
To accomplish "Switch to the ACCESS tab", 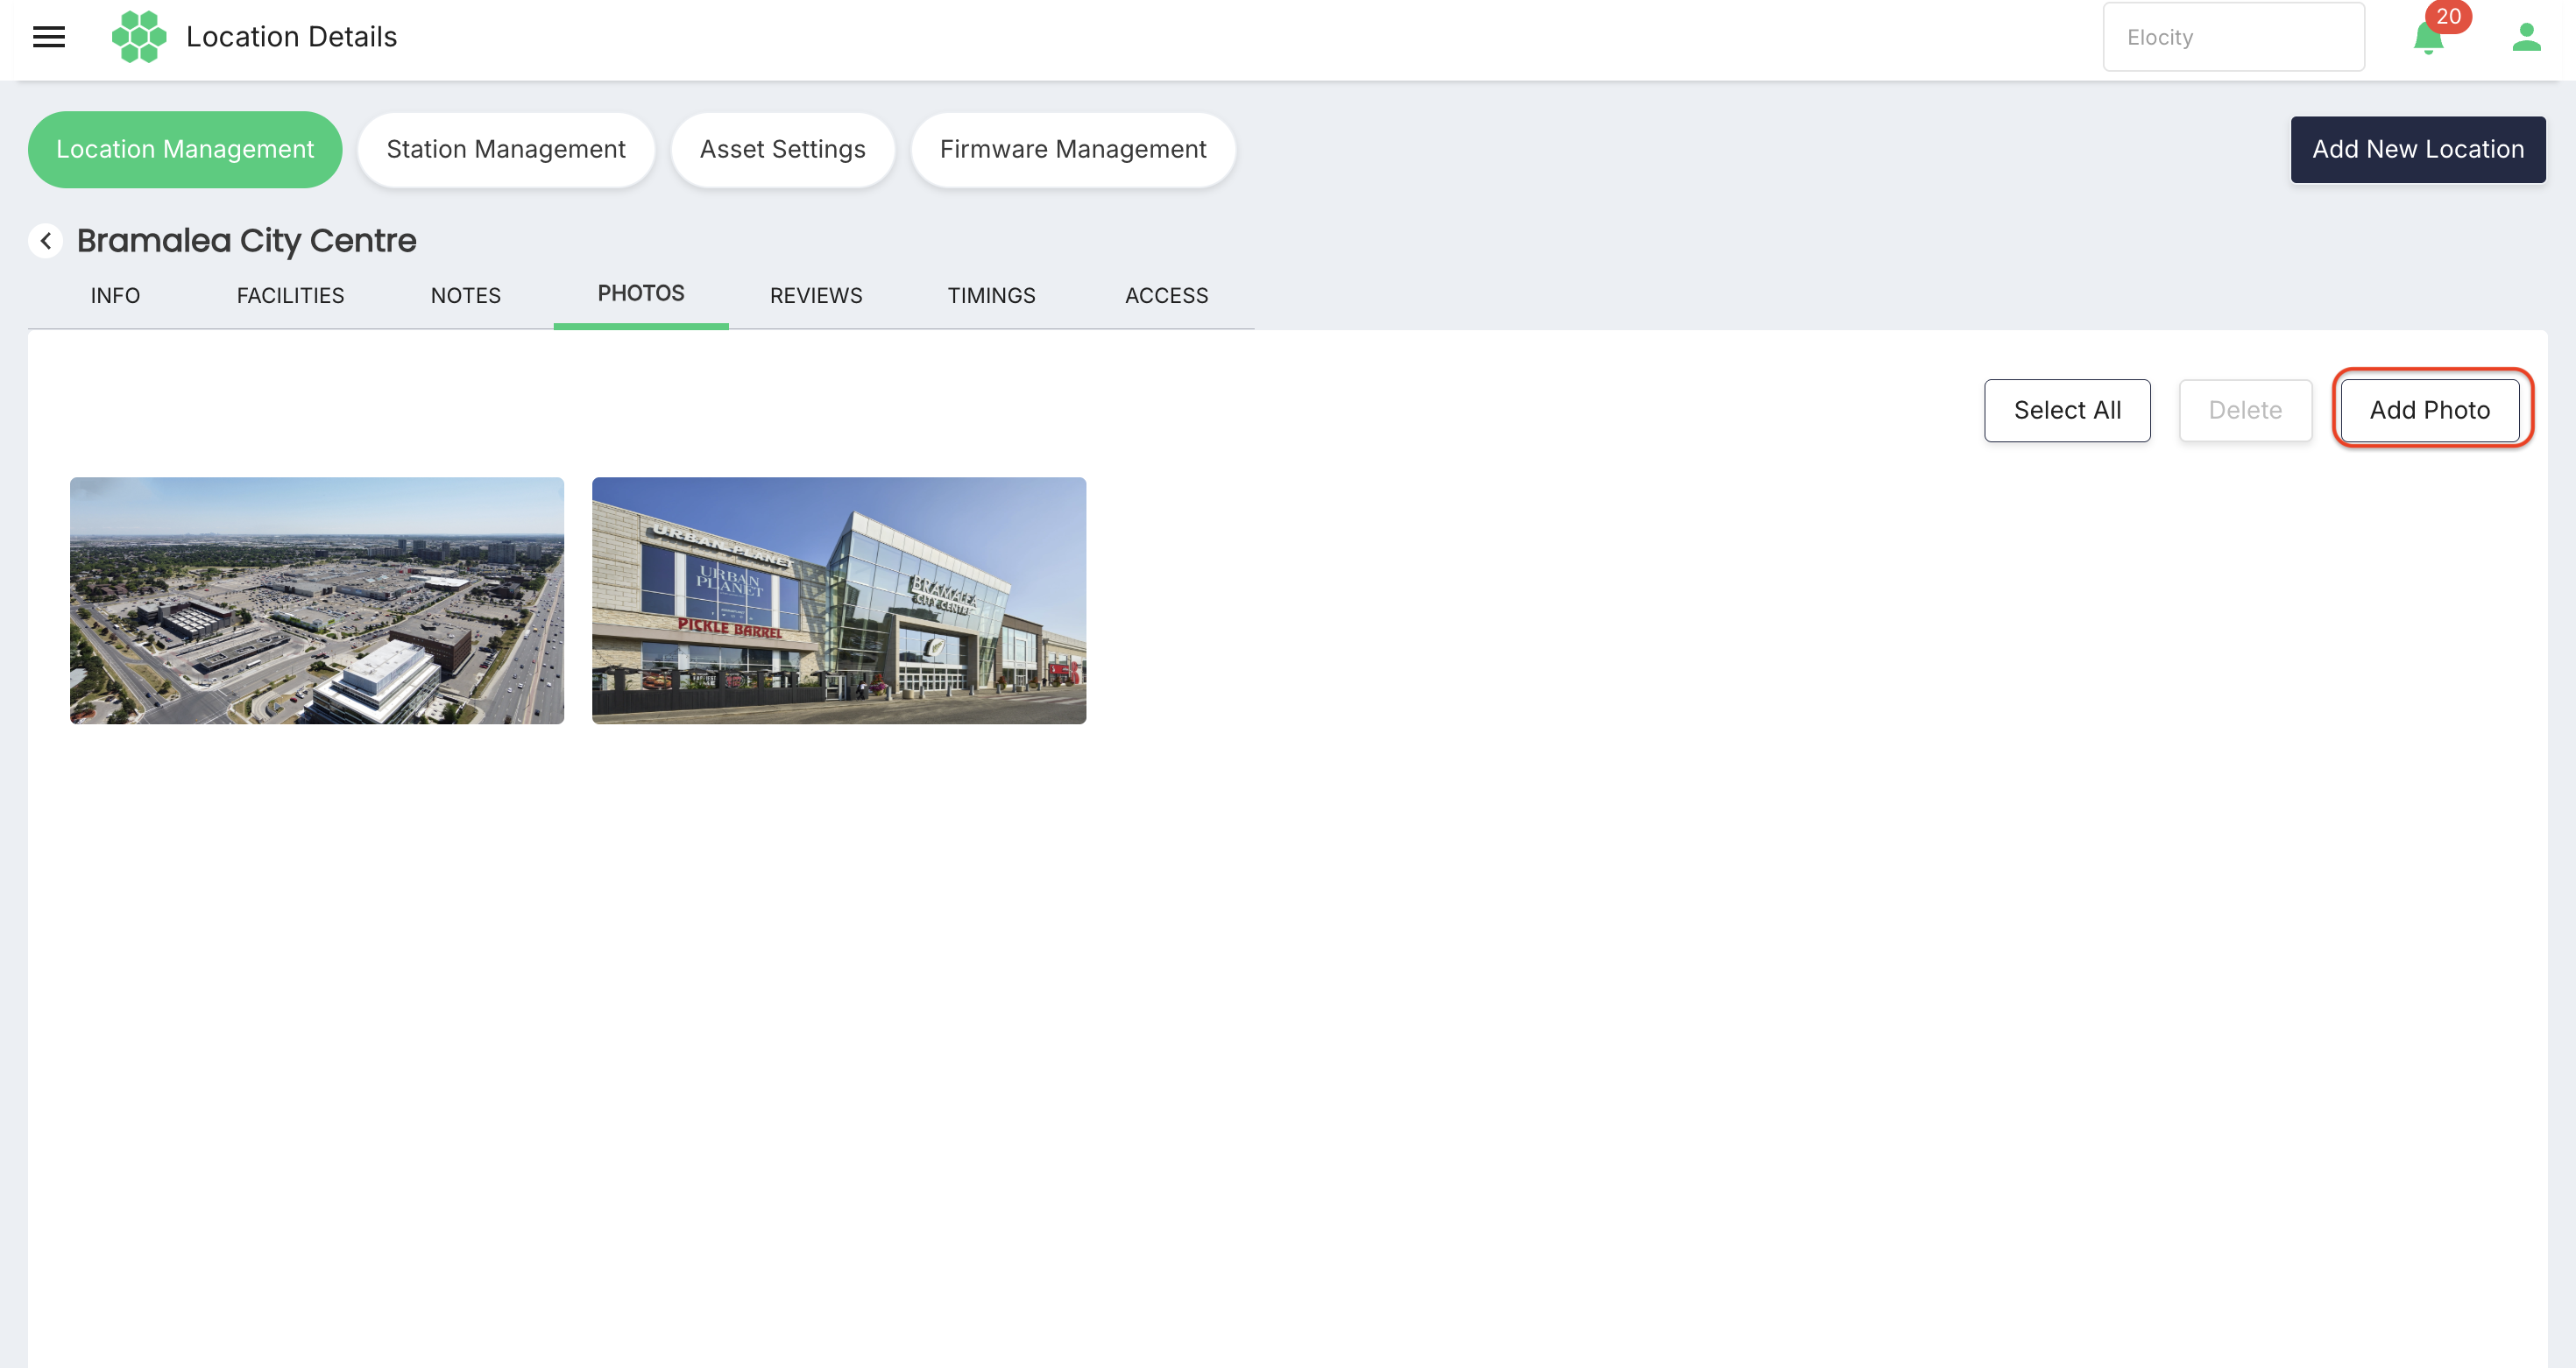I will click(x=1166, y=296).
